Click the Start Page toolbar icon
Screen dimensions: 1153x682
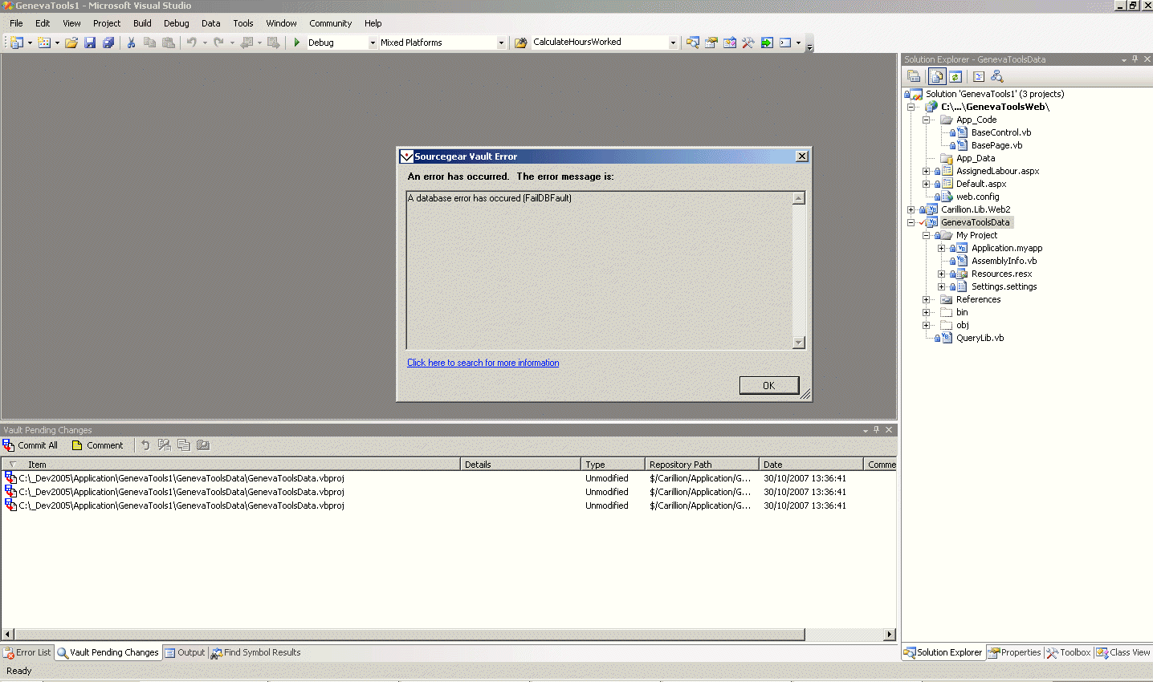767,43
